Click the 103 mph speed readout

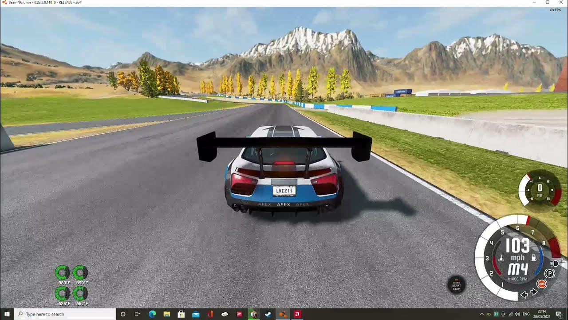click(517, 246)
